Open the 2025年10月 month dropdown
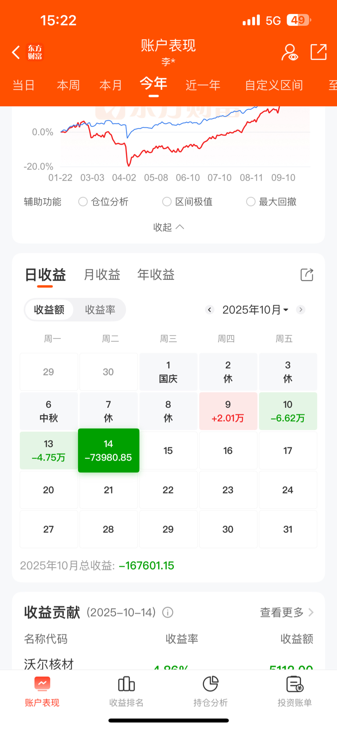337x729 pixels. pos(255,310)
